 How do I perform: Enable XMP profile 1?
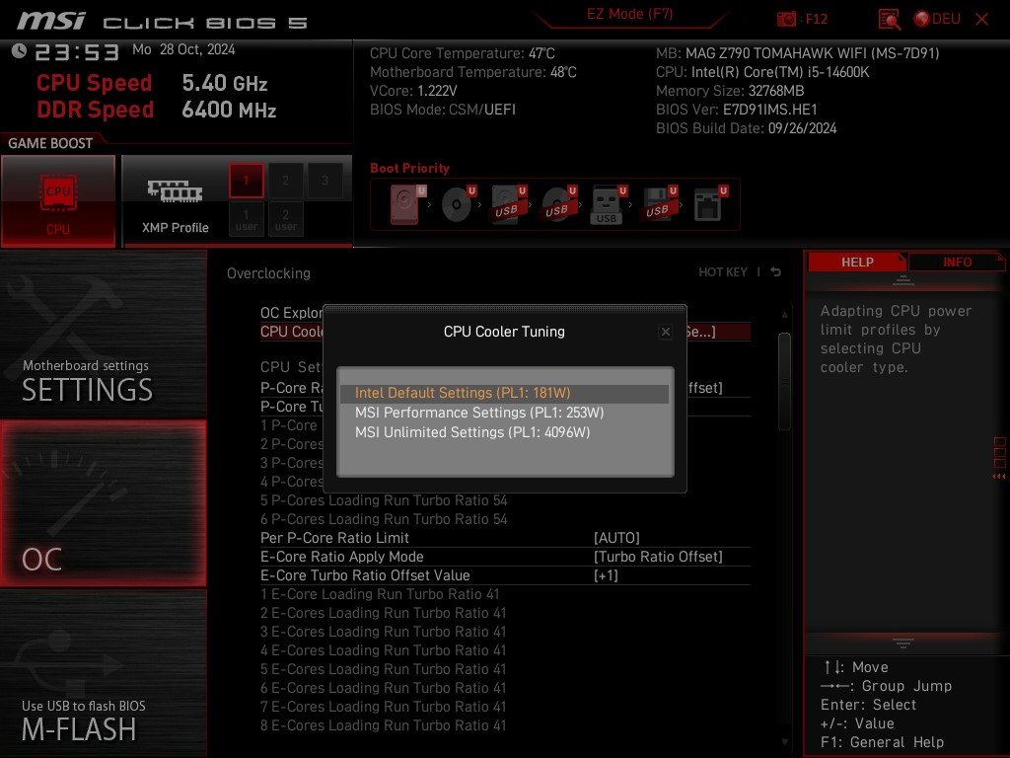(x=246, y=181)
